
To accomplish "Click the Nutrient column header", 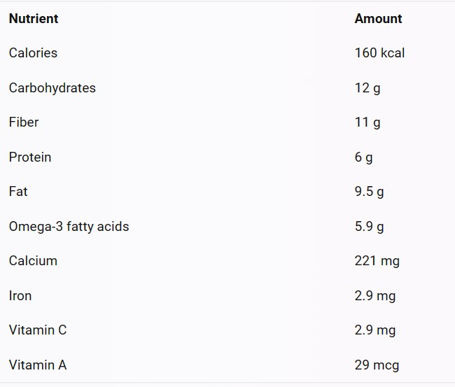I will click(34, 19).
